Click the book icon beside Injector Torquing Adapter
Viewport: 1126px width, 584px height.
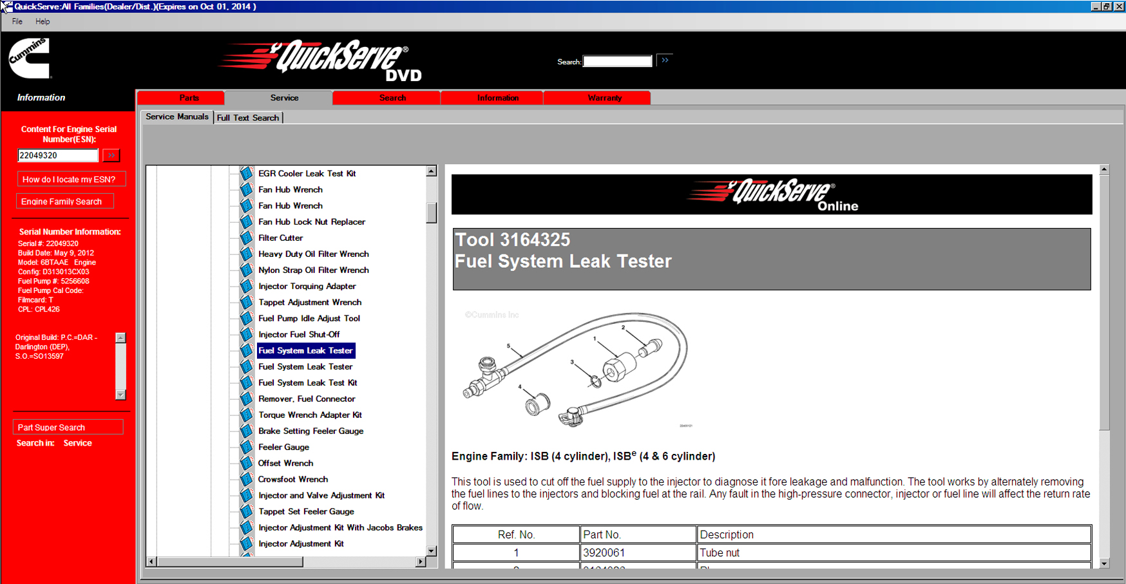(247, 287)
